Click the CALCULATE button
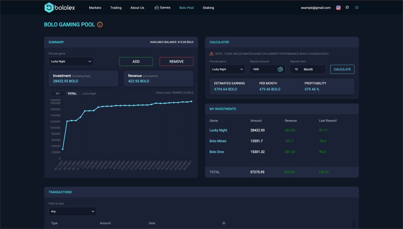 tap(342, 69)
